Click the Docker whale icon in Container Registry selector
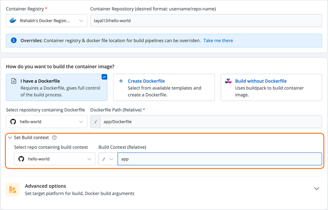The image size is (328, 210). [12, 20]
